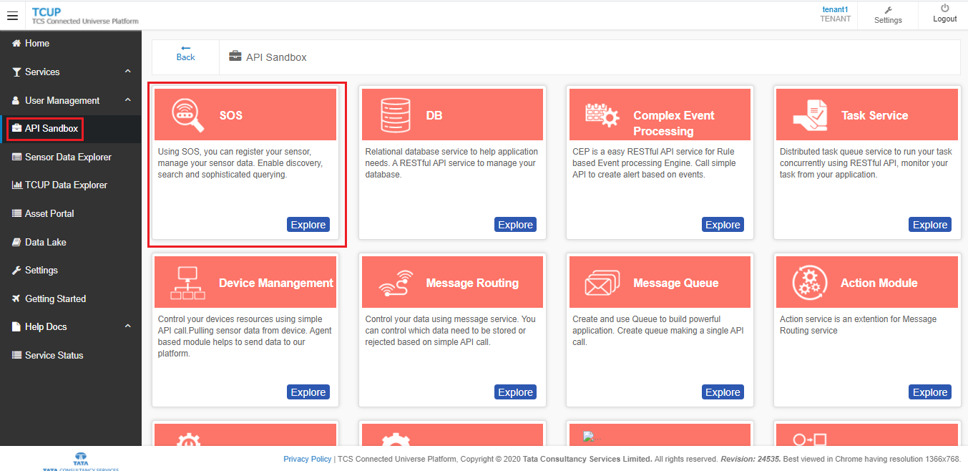Click the back arrow icon
The image size is (968, 471).
click(185, 48)
